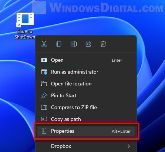Viewport: 165px width, 152px height.
Task: Select Run as administrator
Action: click(x=86, y=72)
